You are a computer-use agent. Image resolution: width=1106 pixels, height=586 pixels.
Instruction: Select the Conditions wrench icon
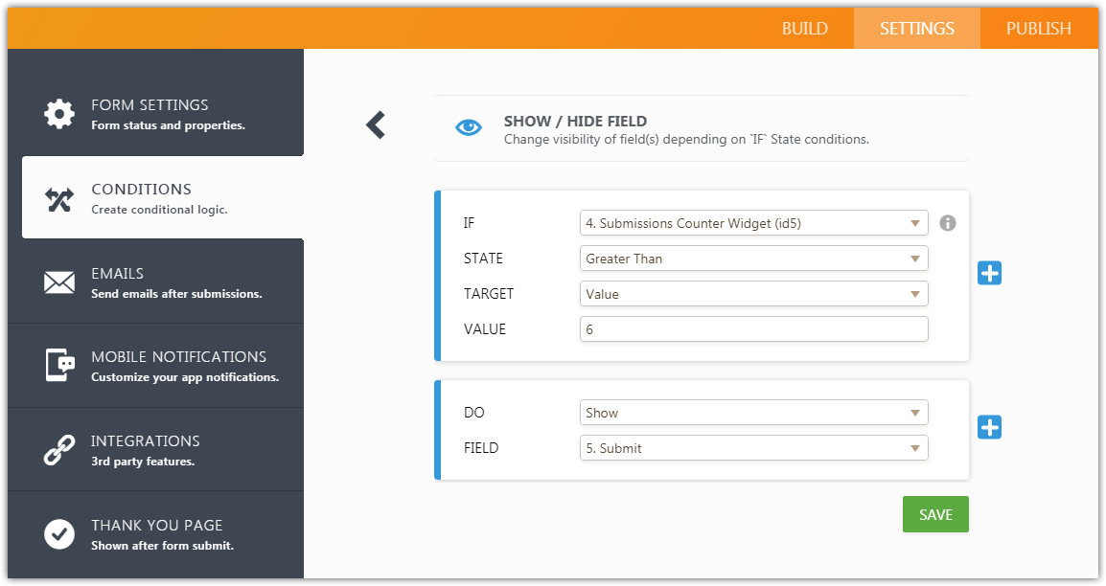pyautogui.click(x=58, y=197)
